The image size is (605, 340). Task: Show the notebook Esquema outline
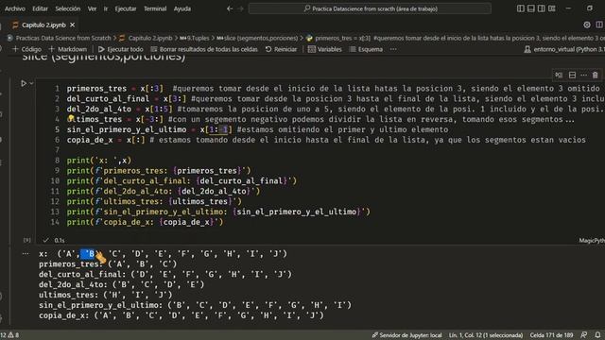(x=366, y=49)
